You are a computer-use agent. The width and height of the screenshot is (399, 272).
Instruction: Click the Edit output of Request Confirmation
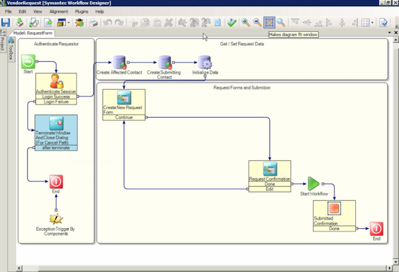270,189
